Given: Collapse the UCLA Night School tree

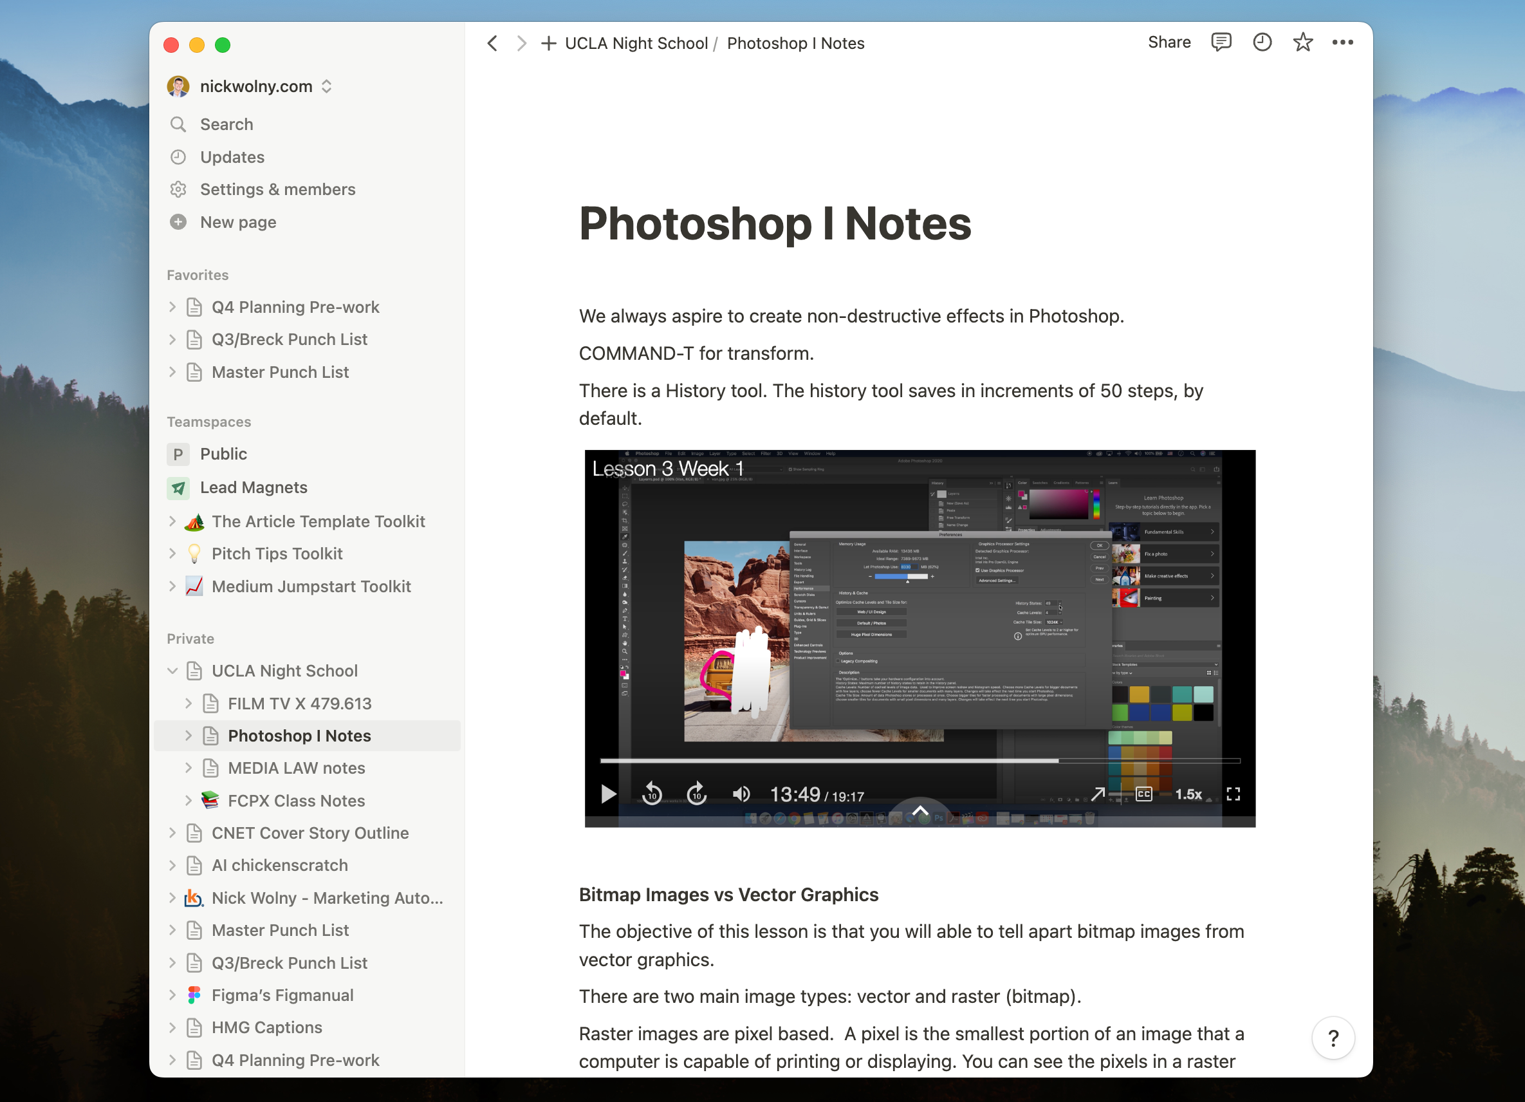Looking at the screenshot, I should click(173, 671).
